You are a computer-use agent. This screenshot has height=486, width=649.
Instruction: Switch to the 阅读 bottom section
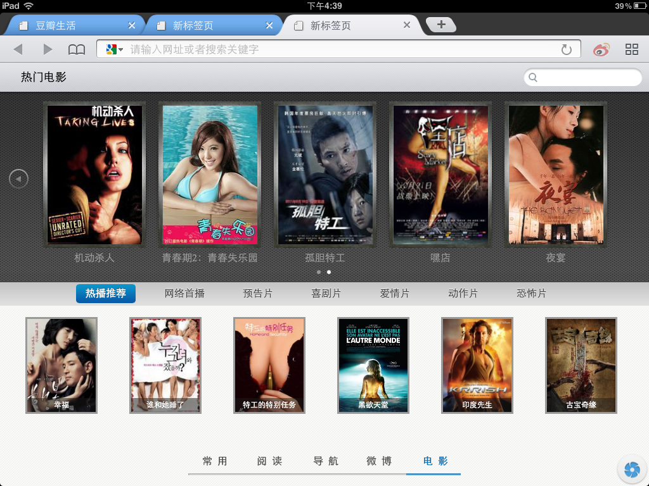click(x=270, y=461)
